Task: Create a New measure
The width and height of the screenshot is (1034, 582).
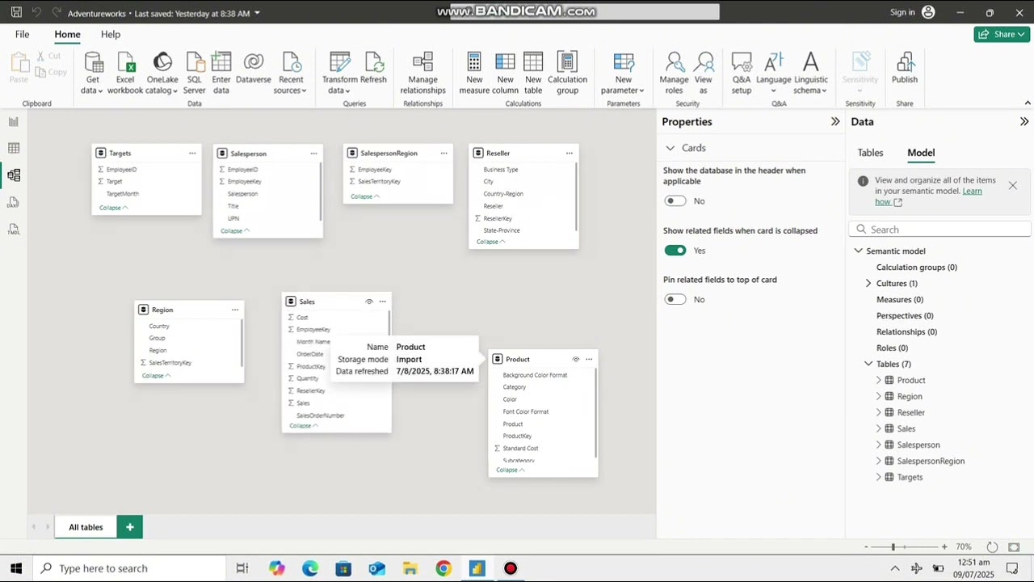Action: [x=474, y=74]
